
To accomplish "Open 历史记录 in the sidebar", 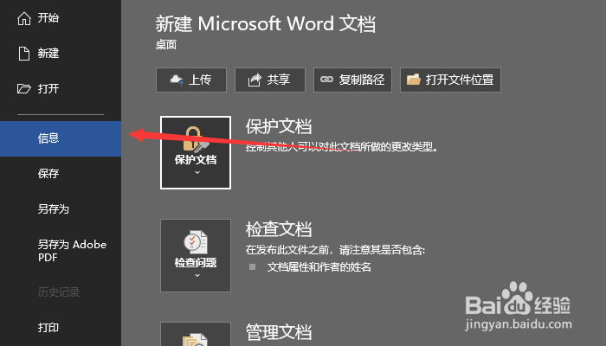I will pyautogui.click(x=61, y=292).
